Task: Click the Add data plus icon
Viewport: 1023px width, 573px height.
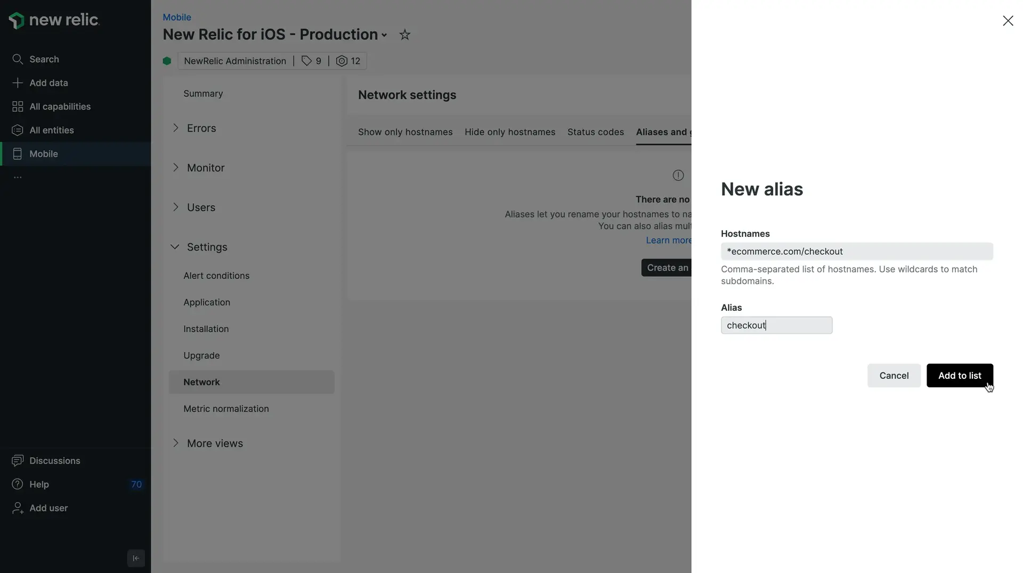Action: (18, 83)
